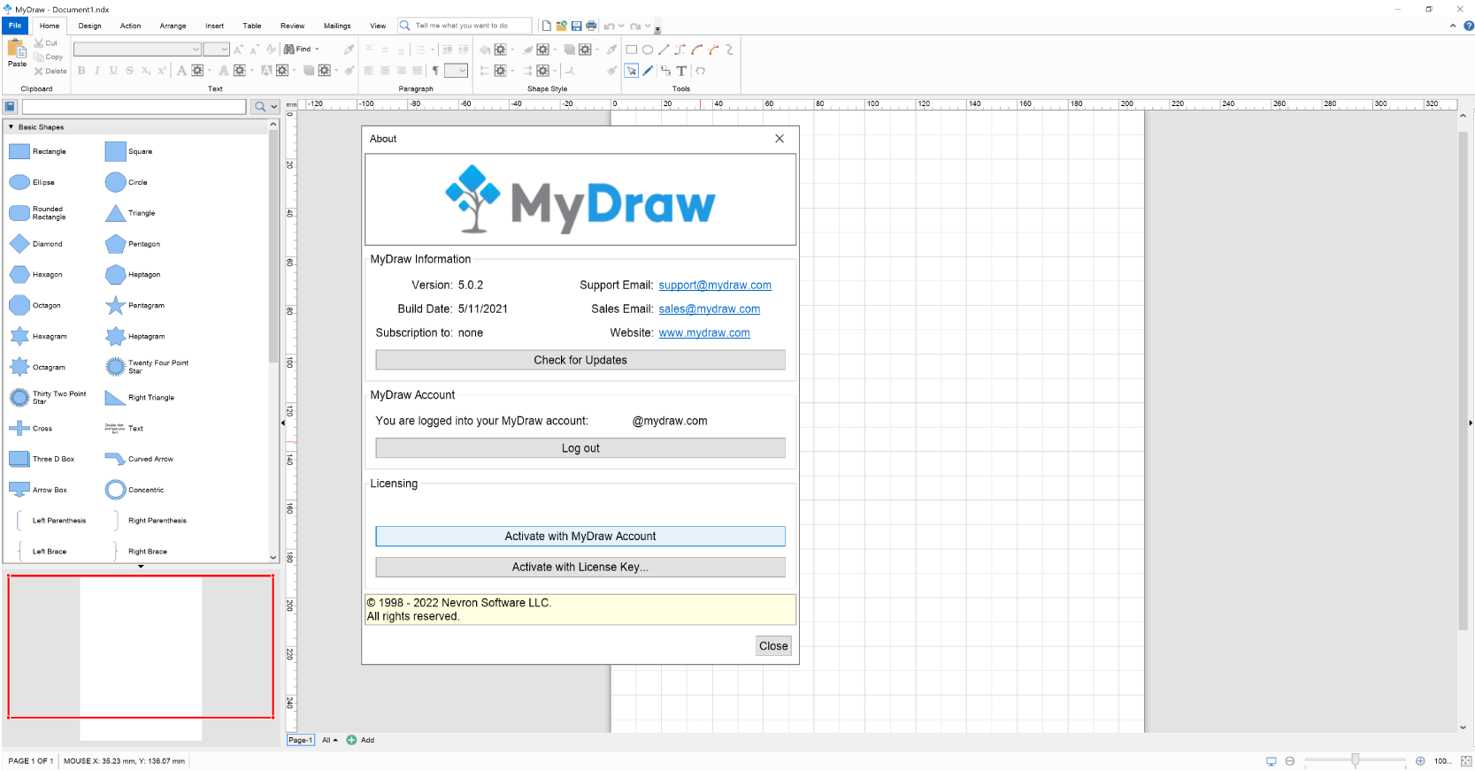Select the Text tool in Tools group
The image size is (1475, 770).
coord(681,71)
